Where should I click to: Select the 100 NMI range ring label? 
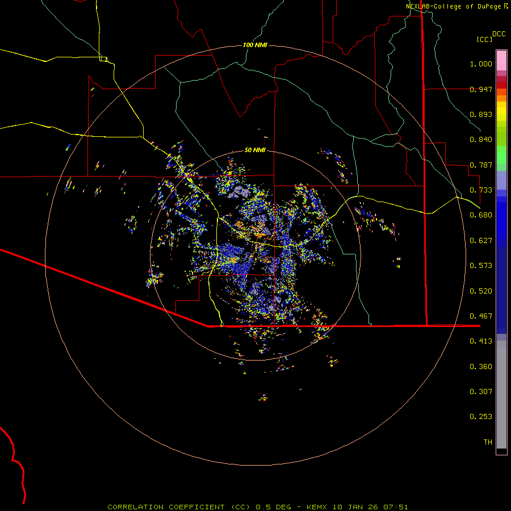pyautogui.click(x=255, y=45)
